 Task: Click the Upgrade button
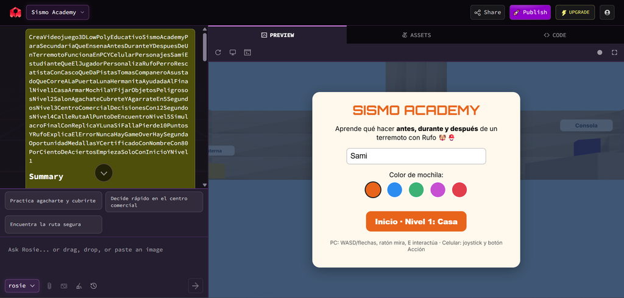tap(575, 12)
